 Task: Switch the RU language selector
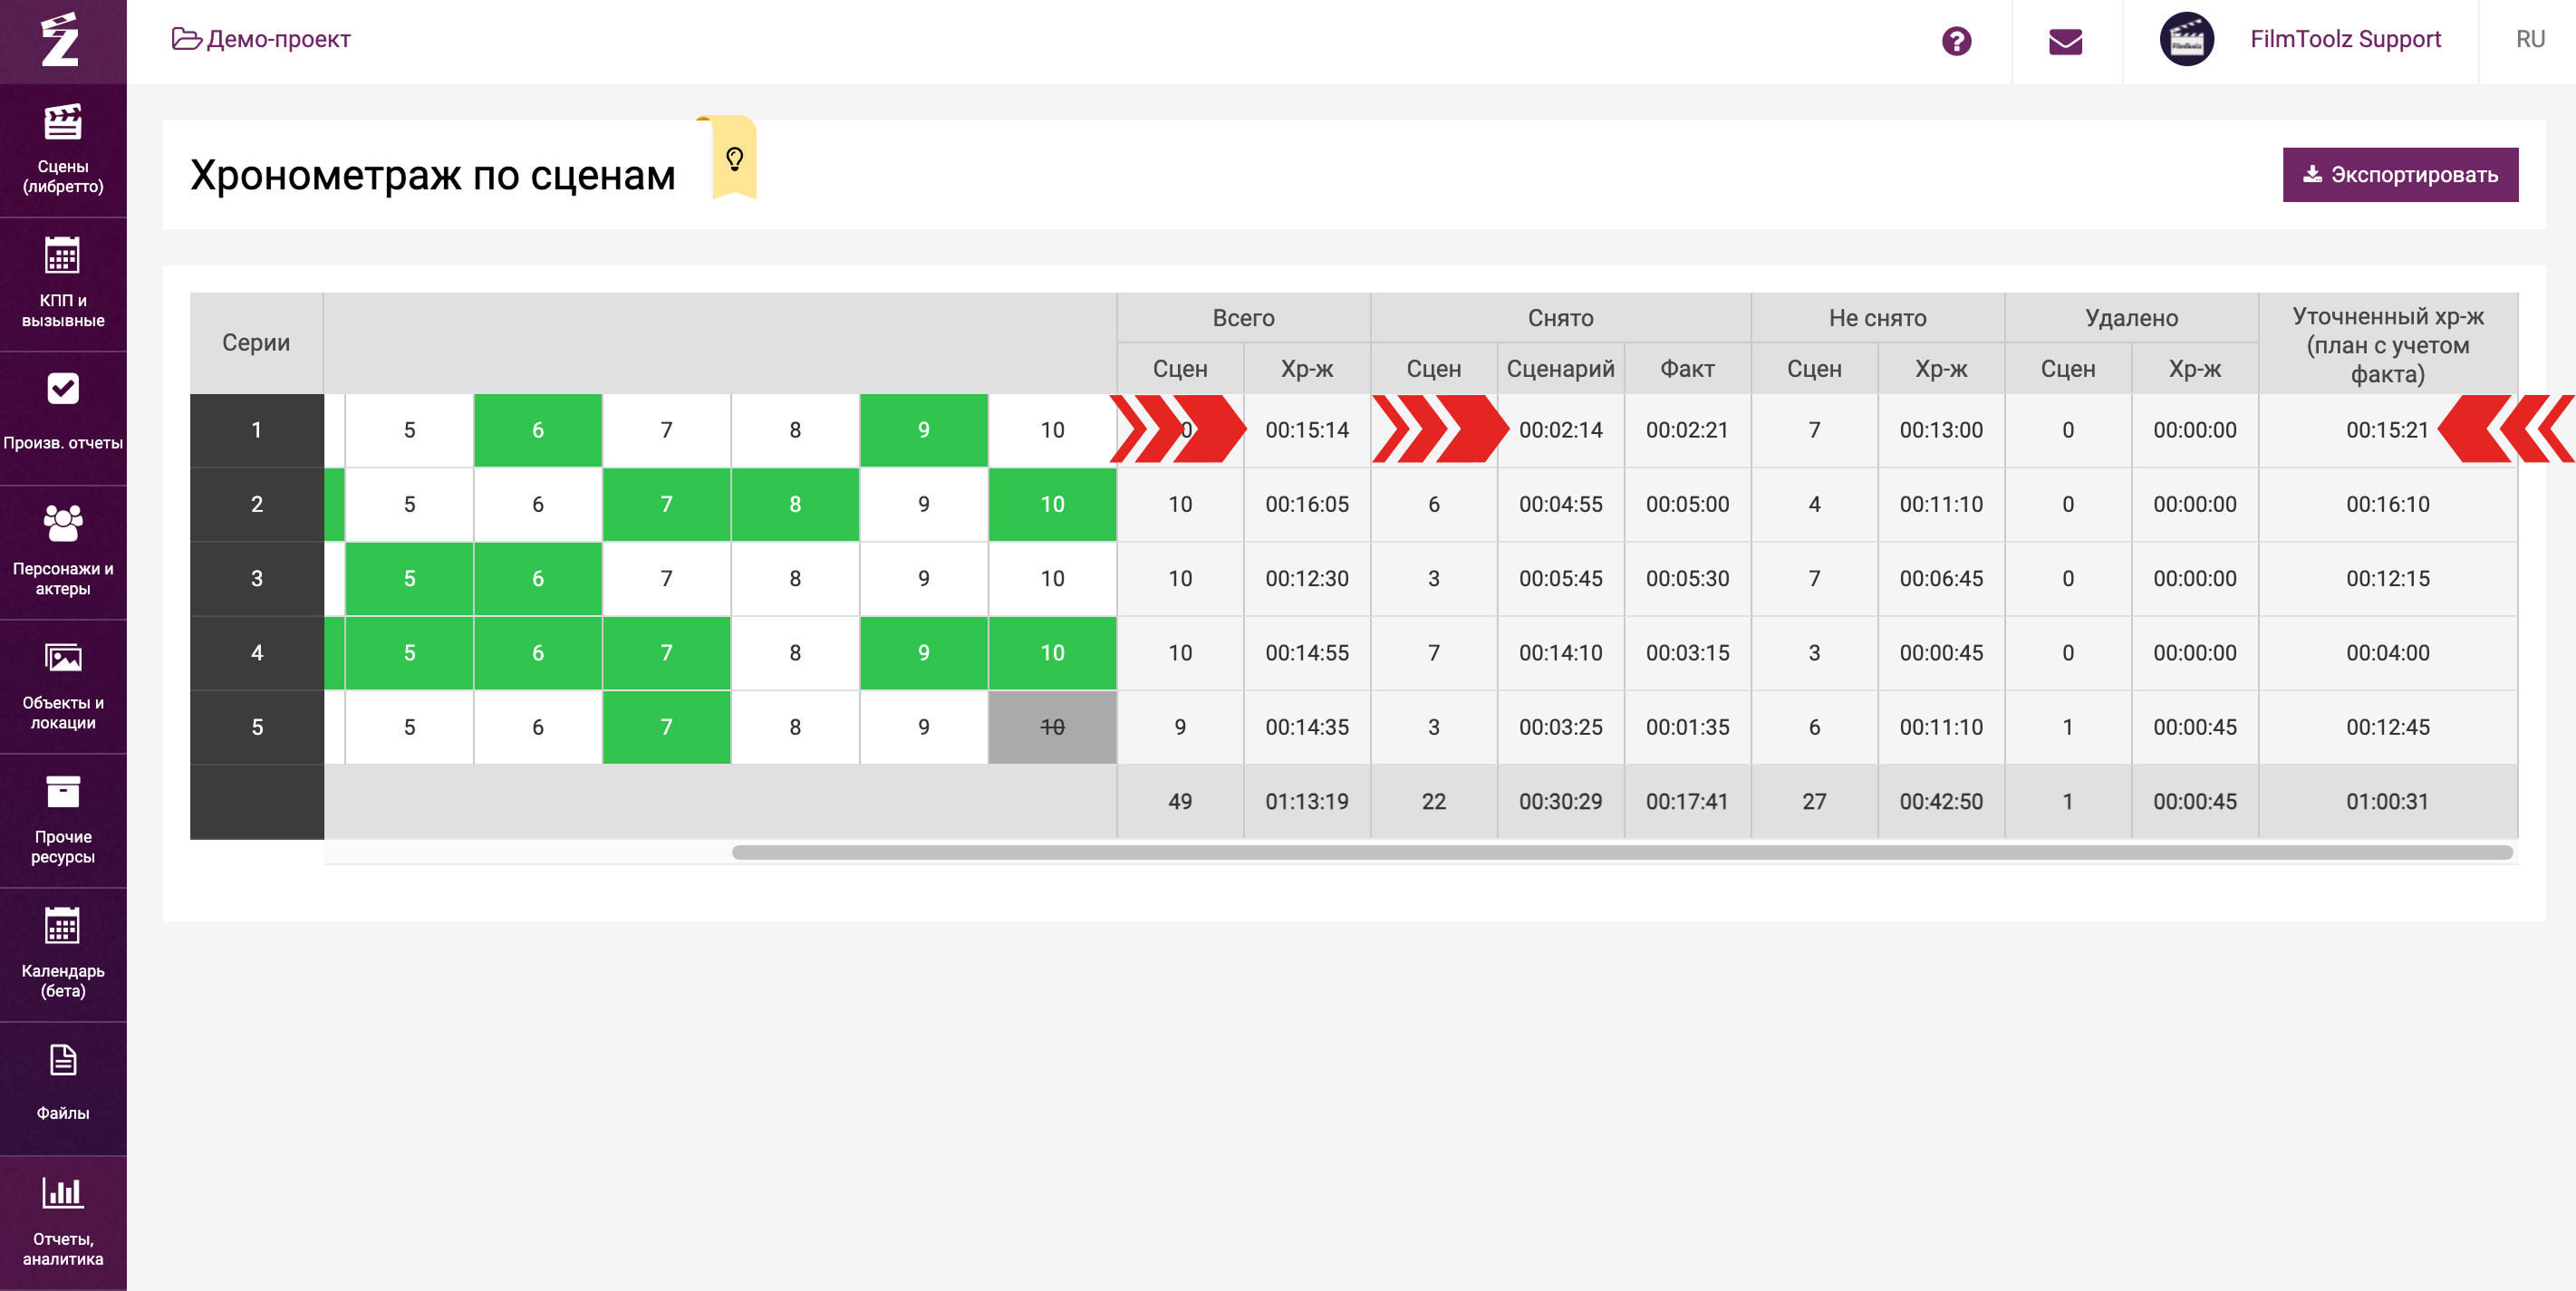2529,39
